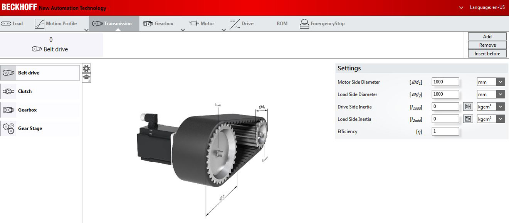Click the Settings panel header
The height and width of the screenshot is (223, 509).
point(422,68)
